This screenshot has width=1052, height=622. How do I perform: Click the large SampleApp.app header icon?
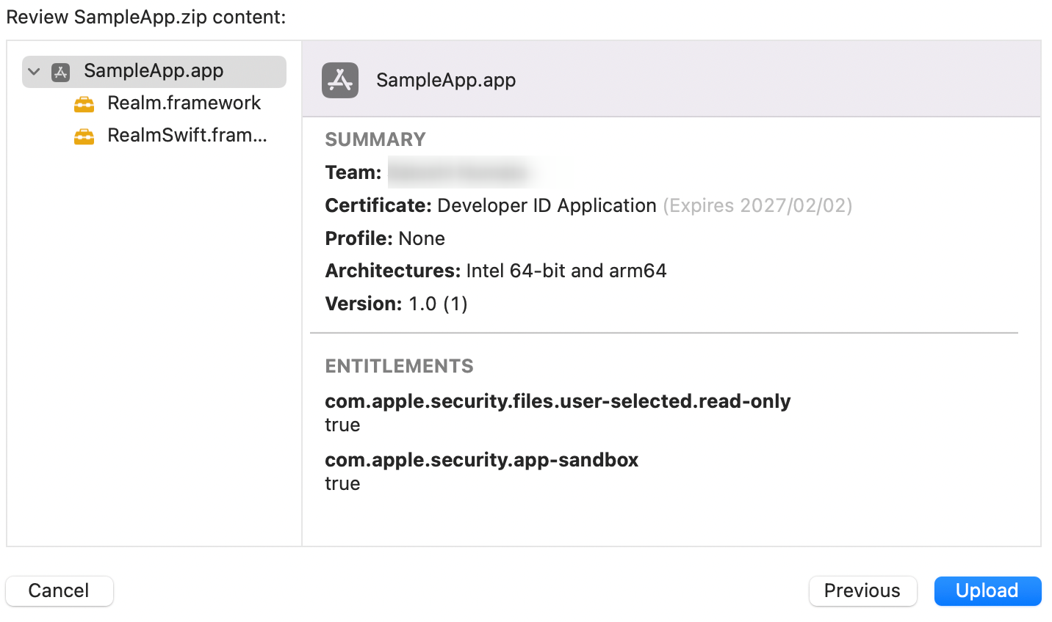(x=340, y=80)
